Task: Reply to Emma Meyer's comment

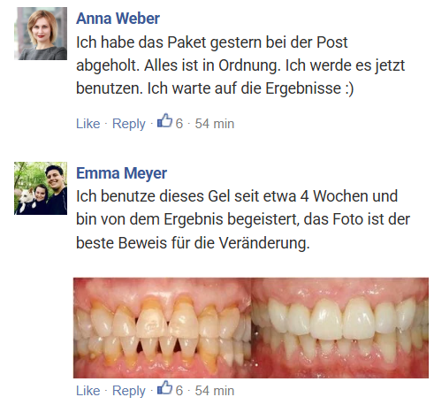Action: coord(129,391)
